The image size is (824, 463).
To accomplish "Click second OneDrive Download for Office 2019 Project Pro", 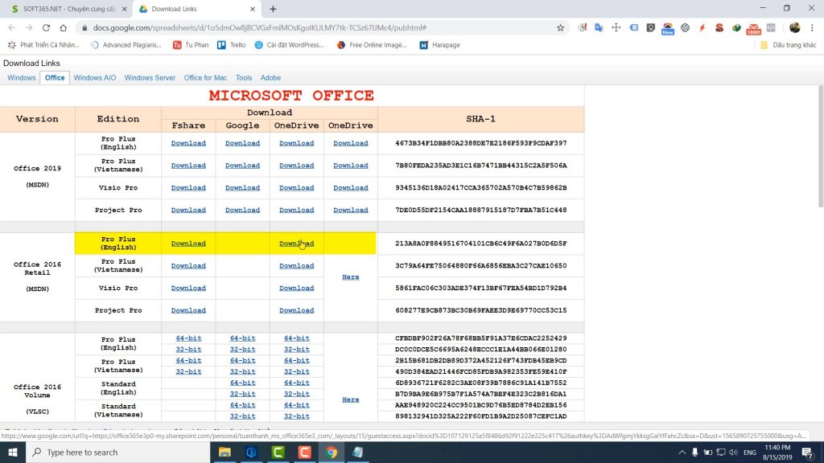I will (x=351, y=210).
